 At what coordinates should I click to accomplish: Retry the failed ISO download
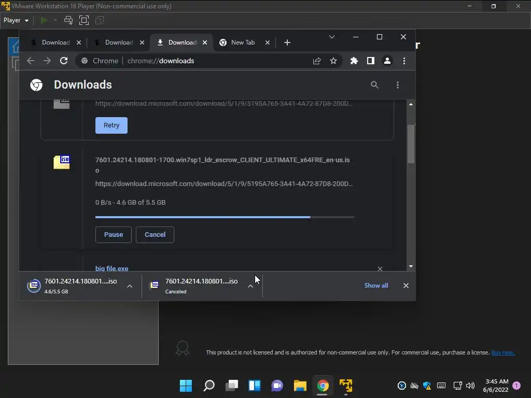point(111,125)
